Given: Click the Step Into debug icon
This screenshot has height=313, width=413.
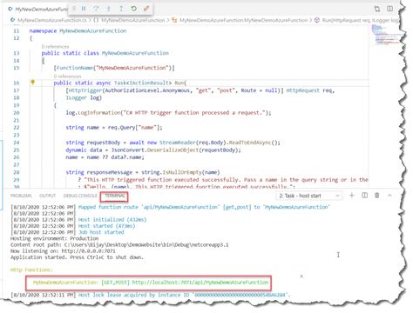Looking at the screenshot, I should coord(109,9).
